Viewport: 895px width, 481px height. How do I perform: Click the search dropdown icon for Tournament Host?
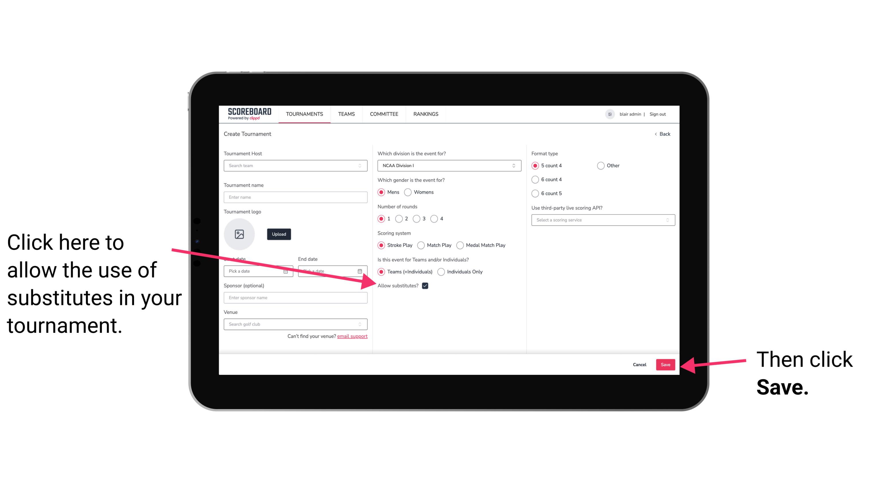362,166
